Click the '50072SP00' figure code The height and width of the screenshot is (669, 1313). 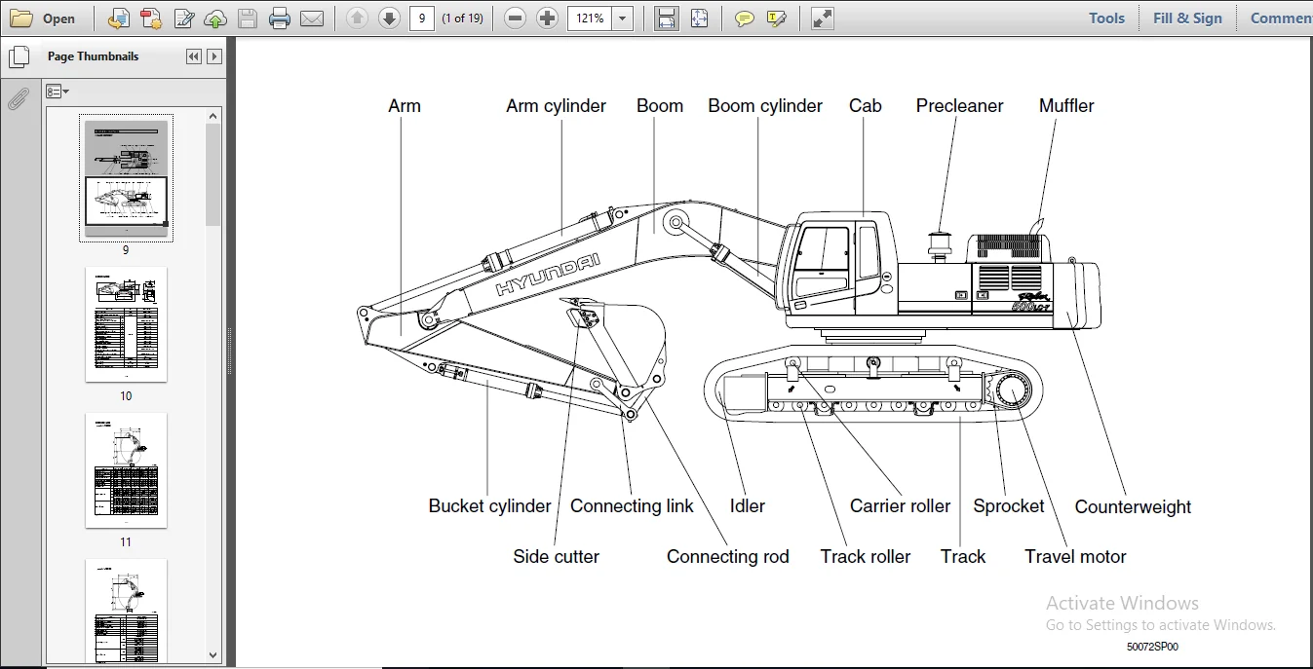(1152, 647)
